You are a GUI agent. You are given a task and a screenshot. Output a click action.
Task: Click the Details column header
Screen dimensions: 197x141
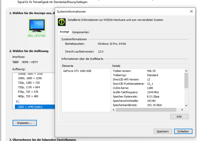pyautogui.click(x=150, y=66)
